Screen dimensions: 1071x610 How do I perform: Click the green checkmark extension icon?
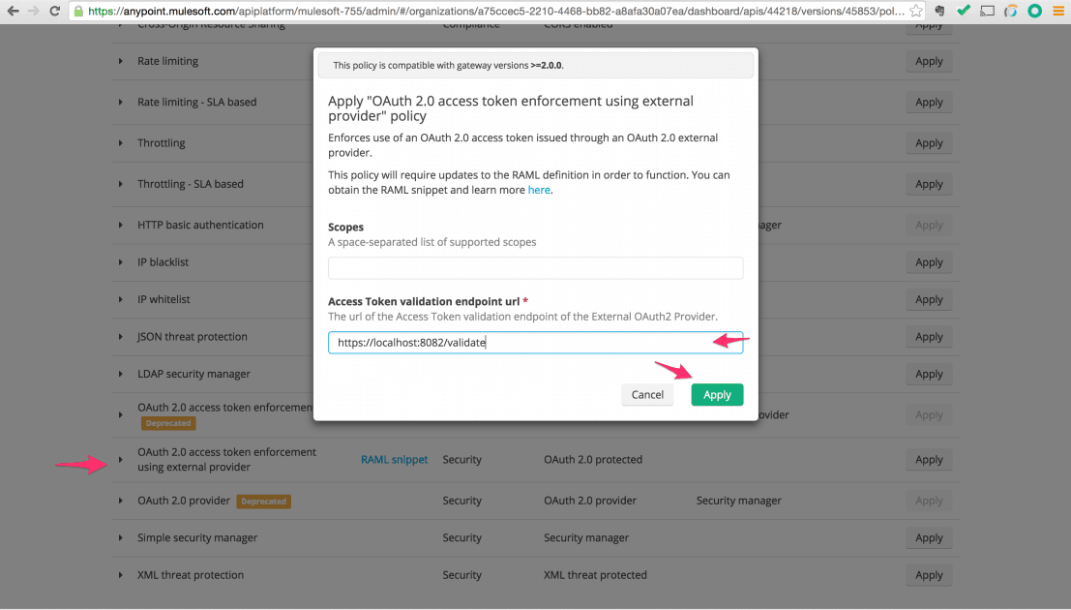click(x=964, y=12)
